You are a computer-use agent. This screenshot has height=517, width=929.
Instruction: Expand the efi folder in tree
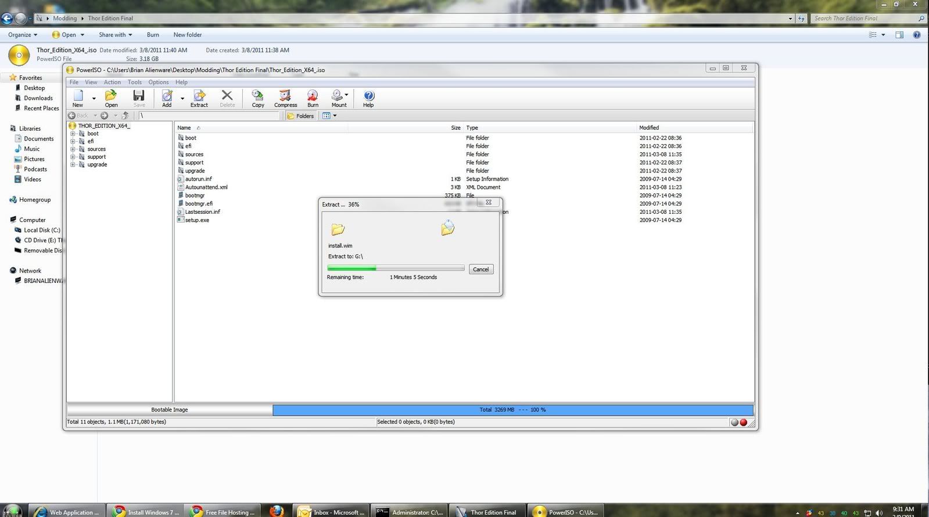73,141
